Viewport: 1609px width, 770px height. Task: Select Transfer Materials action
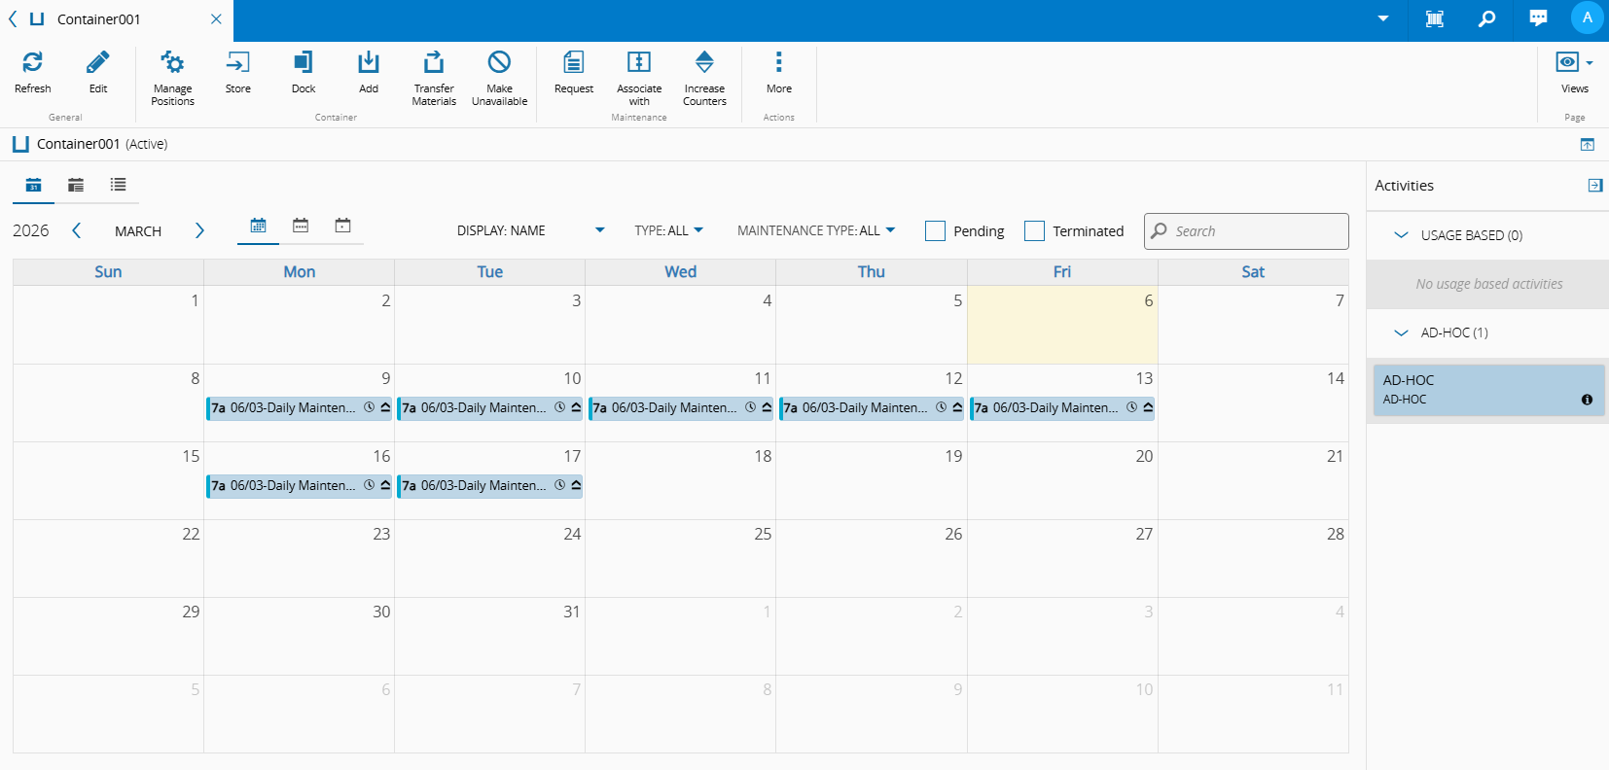pyautogui.click(x=434, y=64)
